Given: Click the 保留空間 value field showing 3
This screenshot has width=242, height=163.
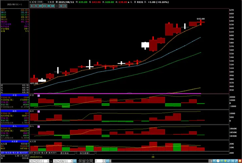Looking at the screenshot, I should point(98,161).
